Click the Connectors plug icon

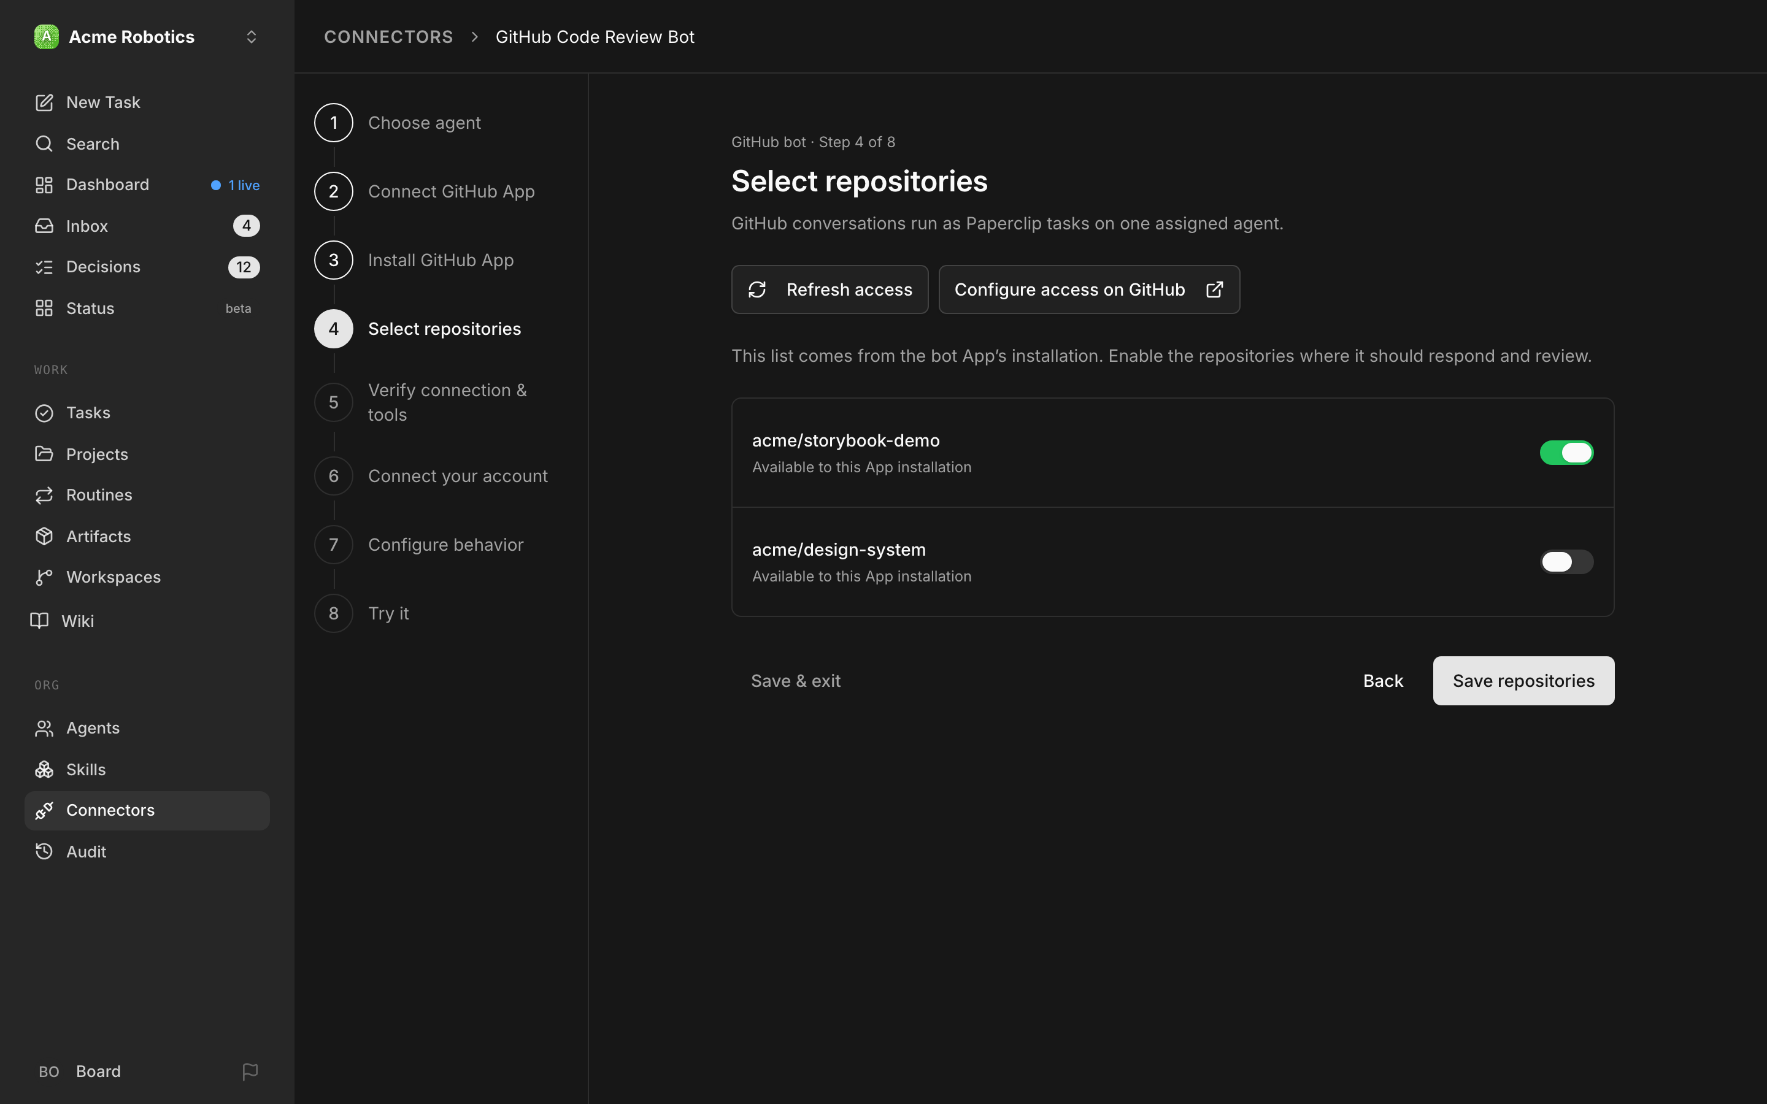(x=44, y=810)
